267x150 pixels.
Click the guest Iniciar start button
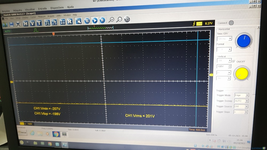click(x=22, y=132)
